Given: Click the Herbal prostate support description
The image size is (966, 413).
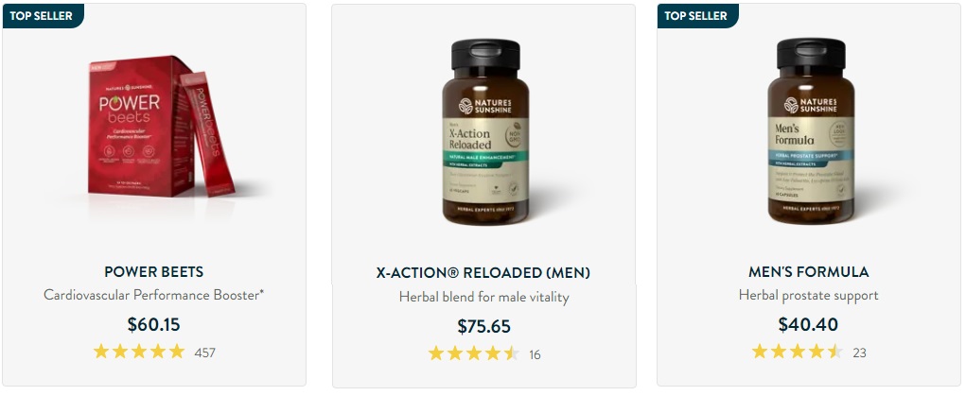Looking at the screenshot, I should click(x=808, y=295).
